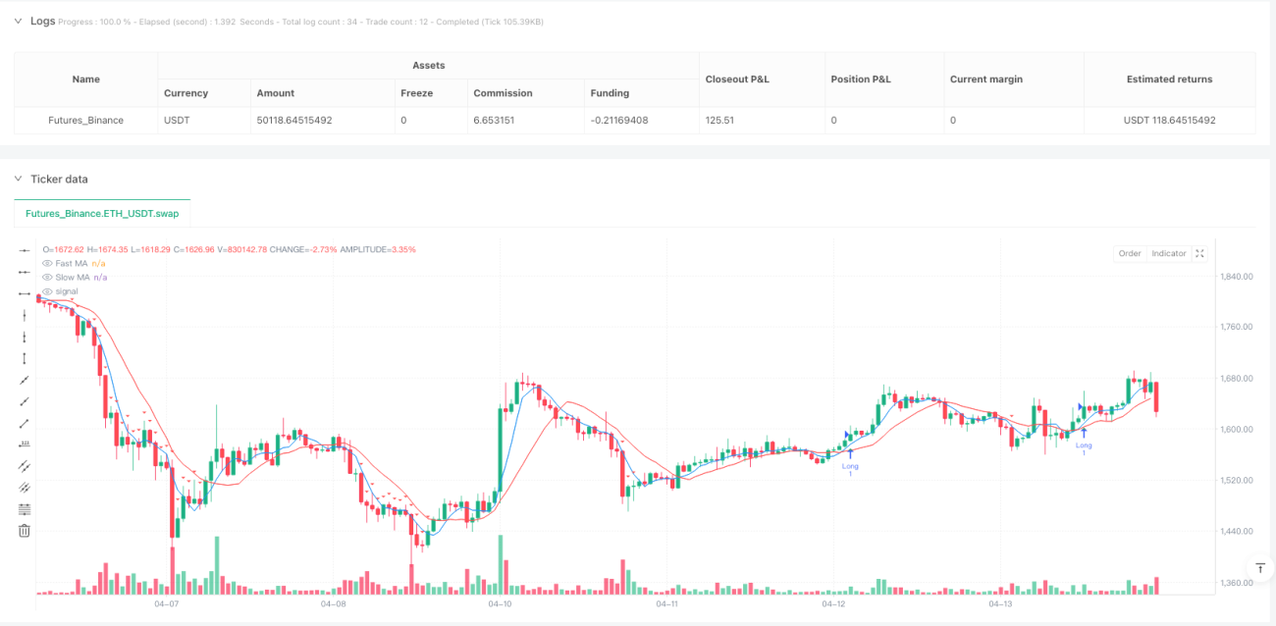Viewport: 1276px width, 626px height.
Task: Select the price line tool
Action: pos(25,444)
